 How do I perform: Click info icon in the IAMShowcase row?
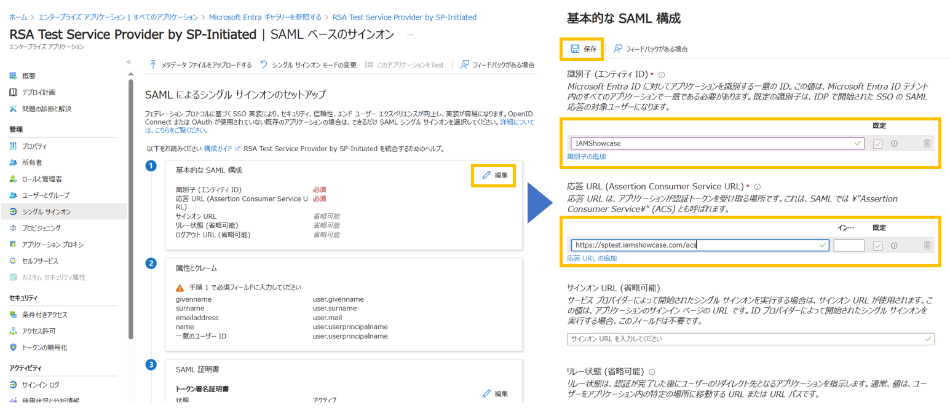point(894,143)
